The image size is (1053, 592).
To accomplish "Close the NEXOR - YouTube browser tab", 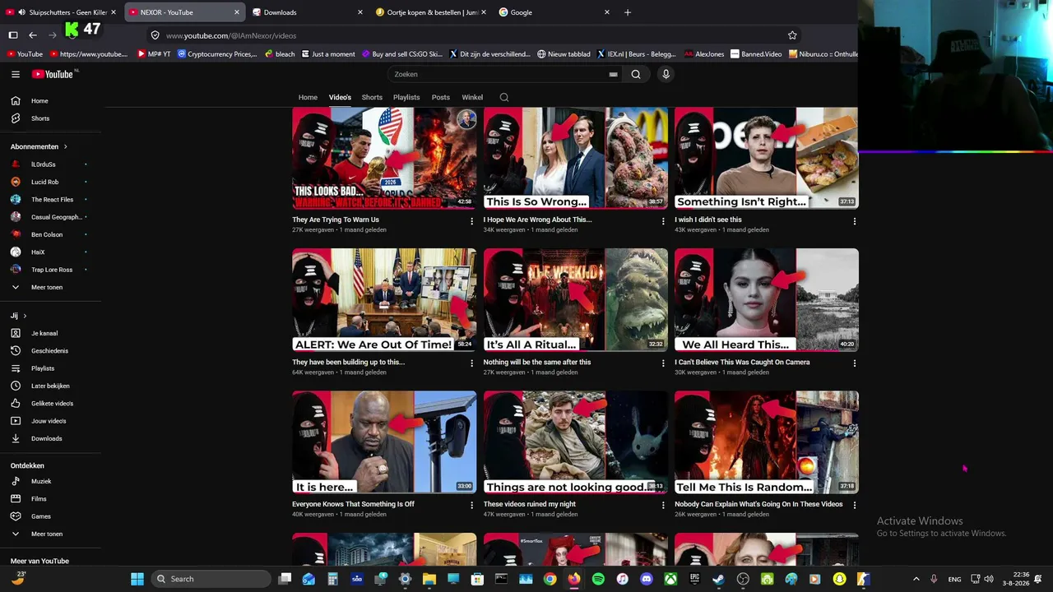I will click(x=237, y=12).
